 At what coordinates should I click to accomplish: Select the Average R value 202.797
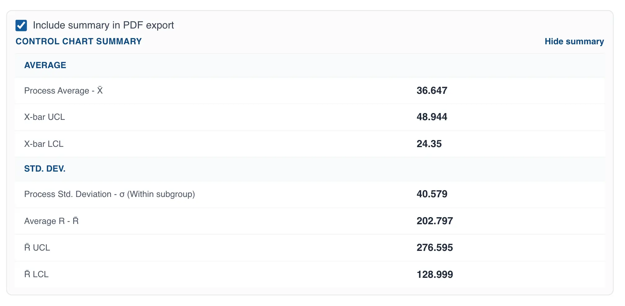434,221
